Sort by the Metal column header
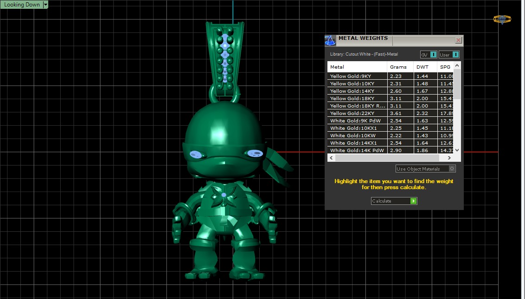 point(357,67)
